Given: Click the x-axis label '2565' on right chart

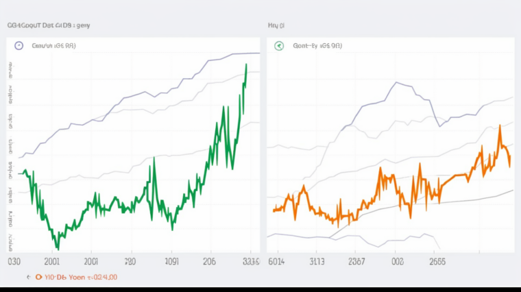Looking at the screenshot, I should click(x=436, y=261).
